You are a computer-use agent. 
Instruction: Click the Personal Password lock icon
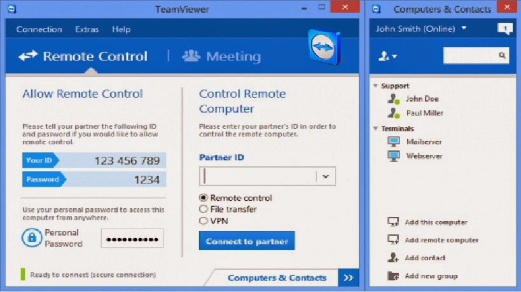click(x=32, y=237)
